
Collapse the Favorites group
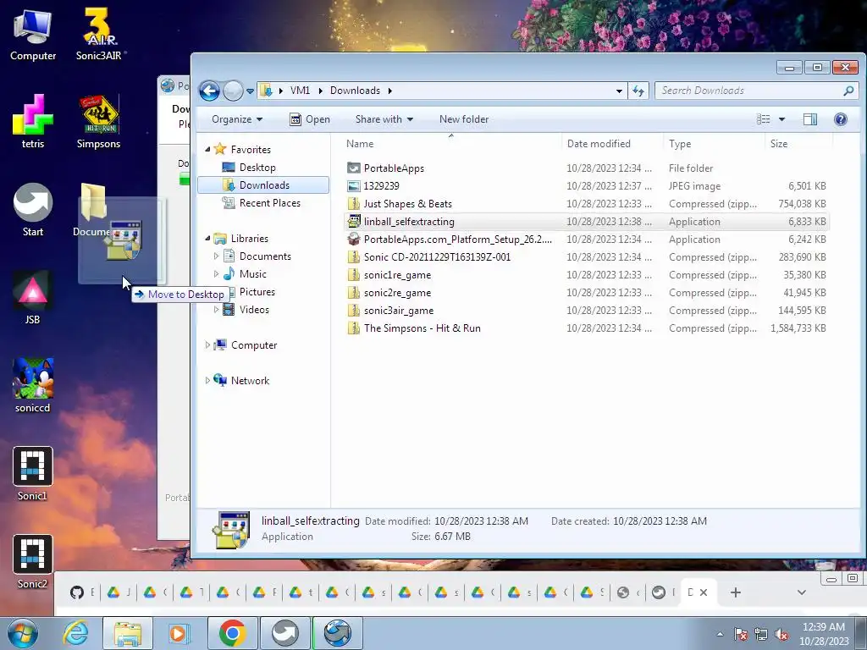click(x=208, y=149)
